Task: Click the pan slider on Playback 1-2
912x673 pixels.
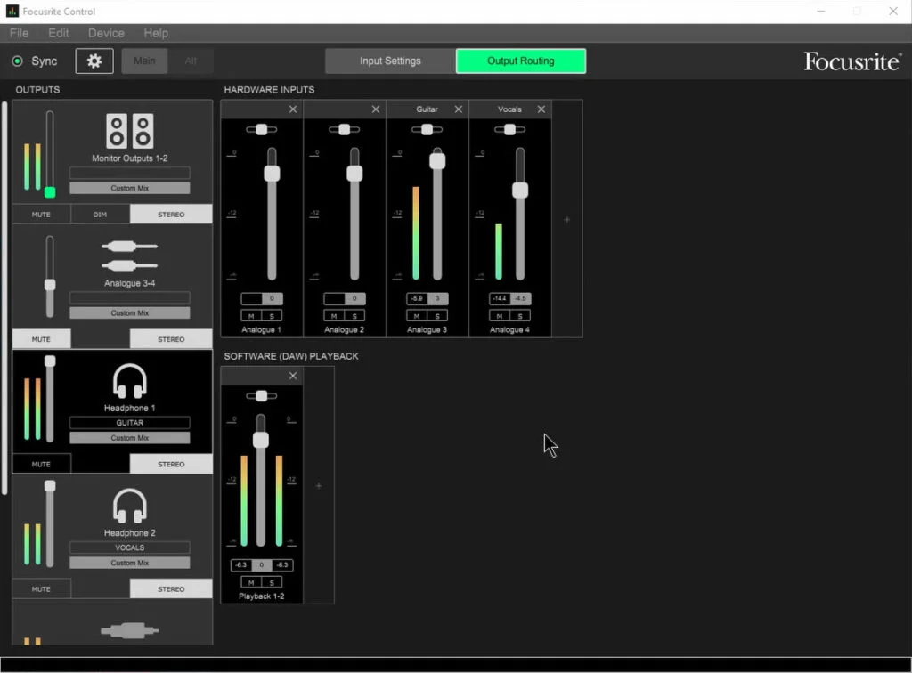Action: tap(262, 396)
